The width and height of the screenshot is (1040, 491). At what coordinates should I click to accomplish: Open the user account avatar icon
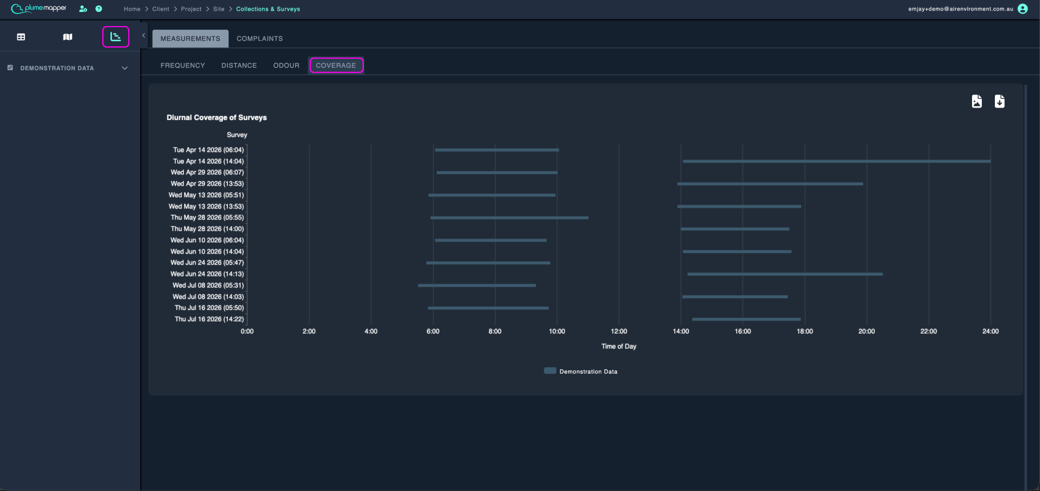(1023, 9)
